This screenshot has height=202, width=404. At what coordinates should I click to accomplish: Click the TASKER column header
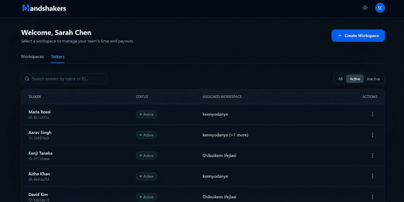(x=35, y=97)
